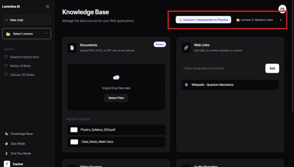Viewport: 294px width, 167px height.
Task: Click the Drag & Drop files area
Action: (x=116, y=87)
